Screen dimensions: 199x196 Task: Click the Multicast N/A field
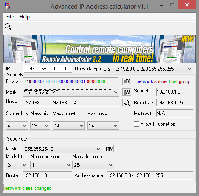(x=174, y=113)
